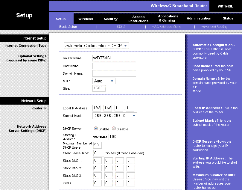242x190 pixels.
Task: Click the WRT54GL model label
Action: [x=225, y=6]
